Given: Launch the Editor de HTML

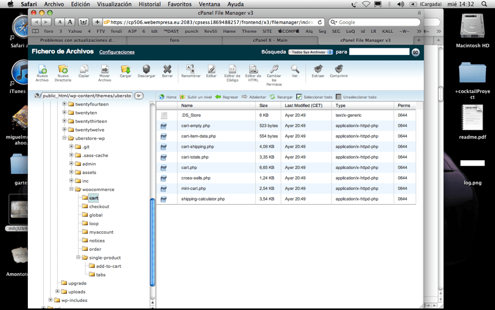Looking at the screenshot, I should click(x=253, y=73).
